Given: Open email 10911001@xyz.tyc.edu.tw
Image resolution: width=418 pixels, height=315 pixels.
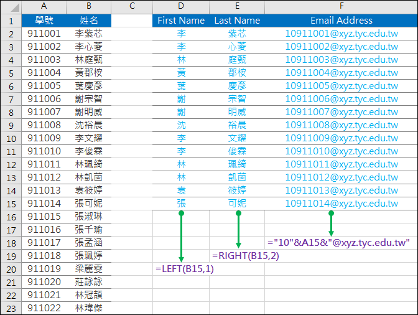Looking at the screenshot, I should click(x=341, y=34).
